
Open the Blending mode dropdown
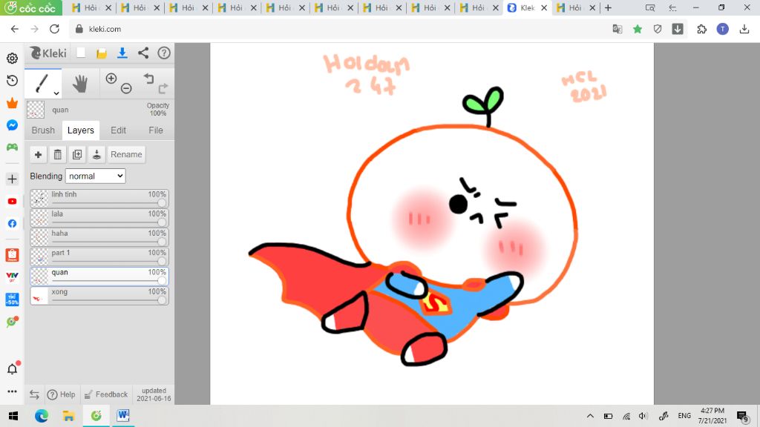coord(96,176)
